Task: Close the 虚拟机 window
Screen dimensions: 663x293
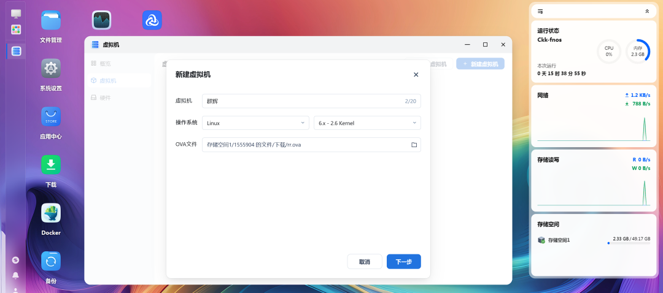Action: 503,44
